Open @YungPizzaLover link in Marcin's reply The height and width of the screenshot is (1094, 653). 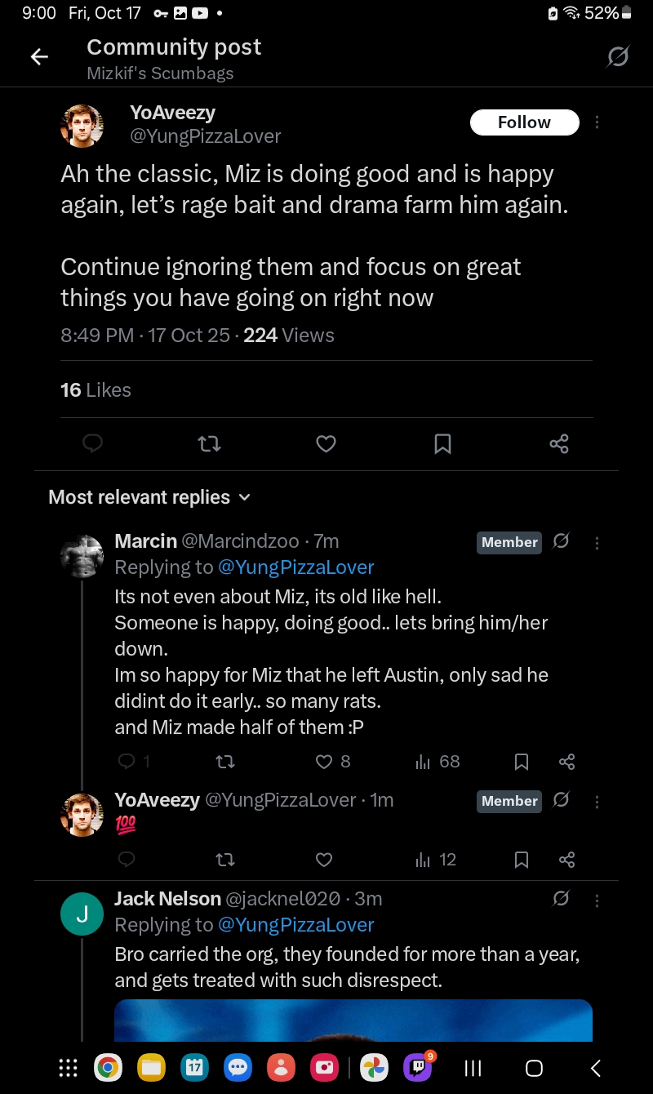coord(295,567)
